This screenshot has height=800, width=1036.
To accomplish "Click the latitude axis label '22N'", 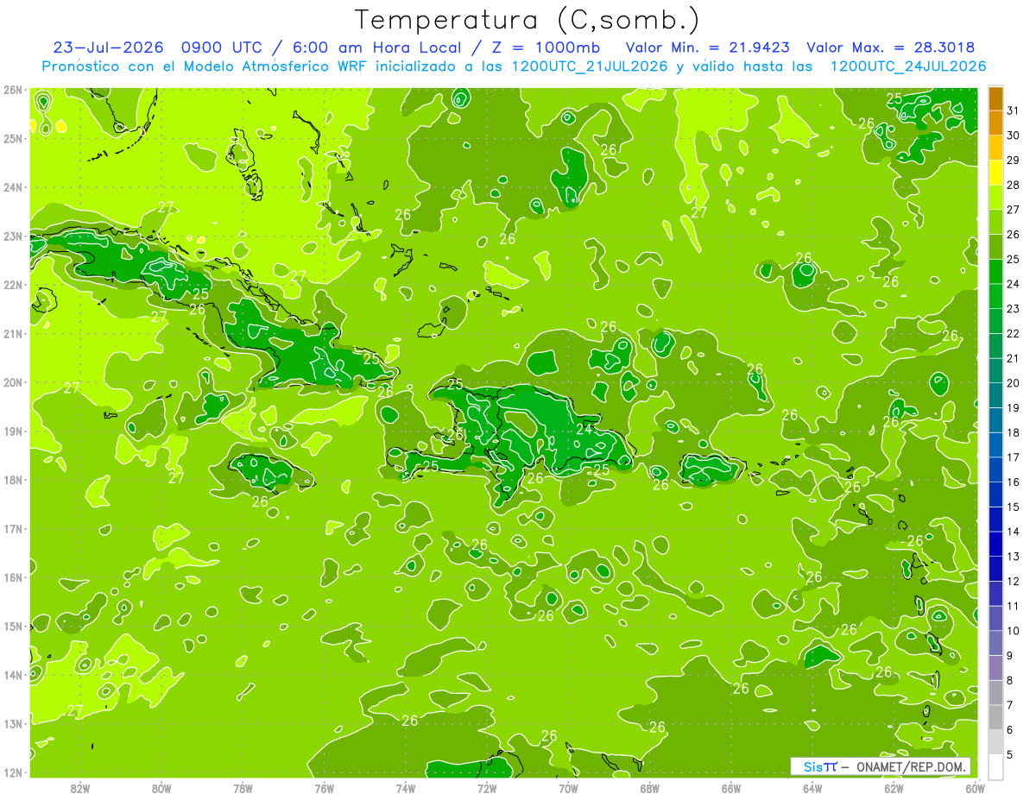I will pos(13,285).
